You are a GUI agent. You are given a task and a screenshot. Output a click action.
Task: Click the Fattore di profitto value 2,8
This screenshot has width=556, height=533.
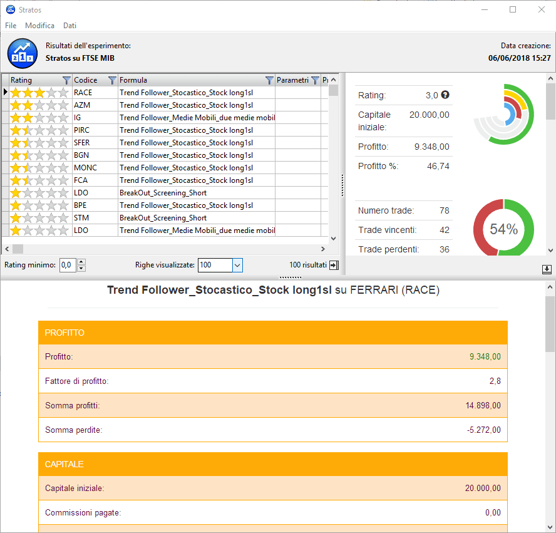pos(495,381)
